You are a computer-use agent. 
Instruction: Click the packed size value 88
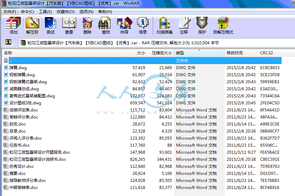point(170,145)
